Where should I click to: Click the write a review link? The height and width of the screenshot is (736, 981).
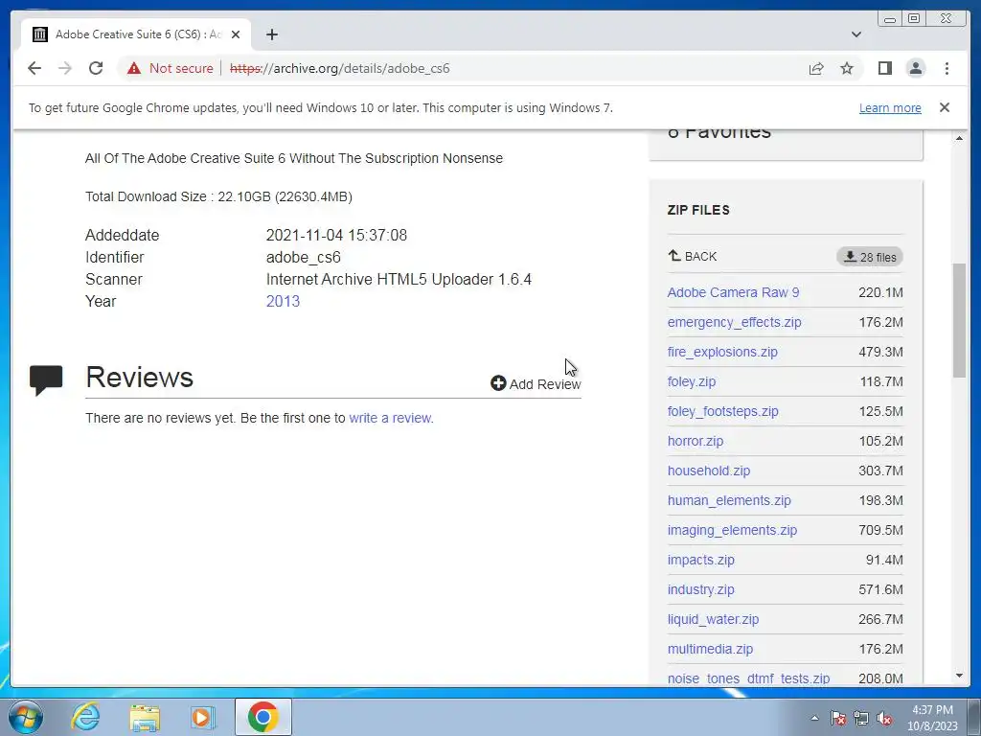coord(391,418)
